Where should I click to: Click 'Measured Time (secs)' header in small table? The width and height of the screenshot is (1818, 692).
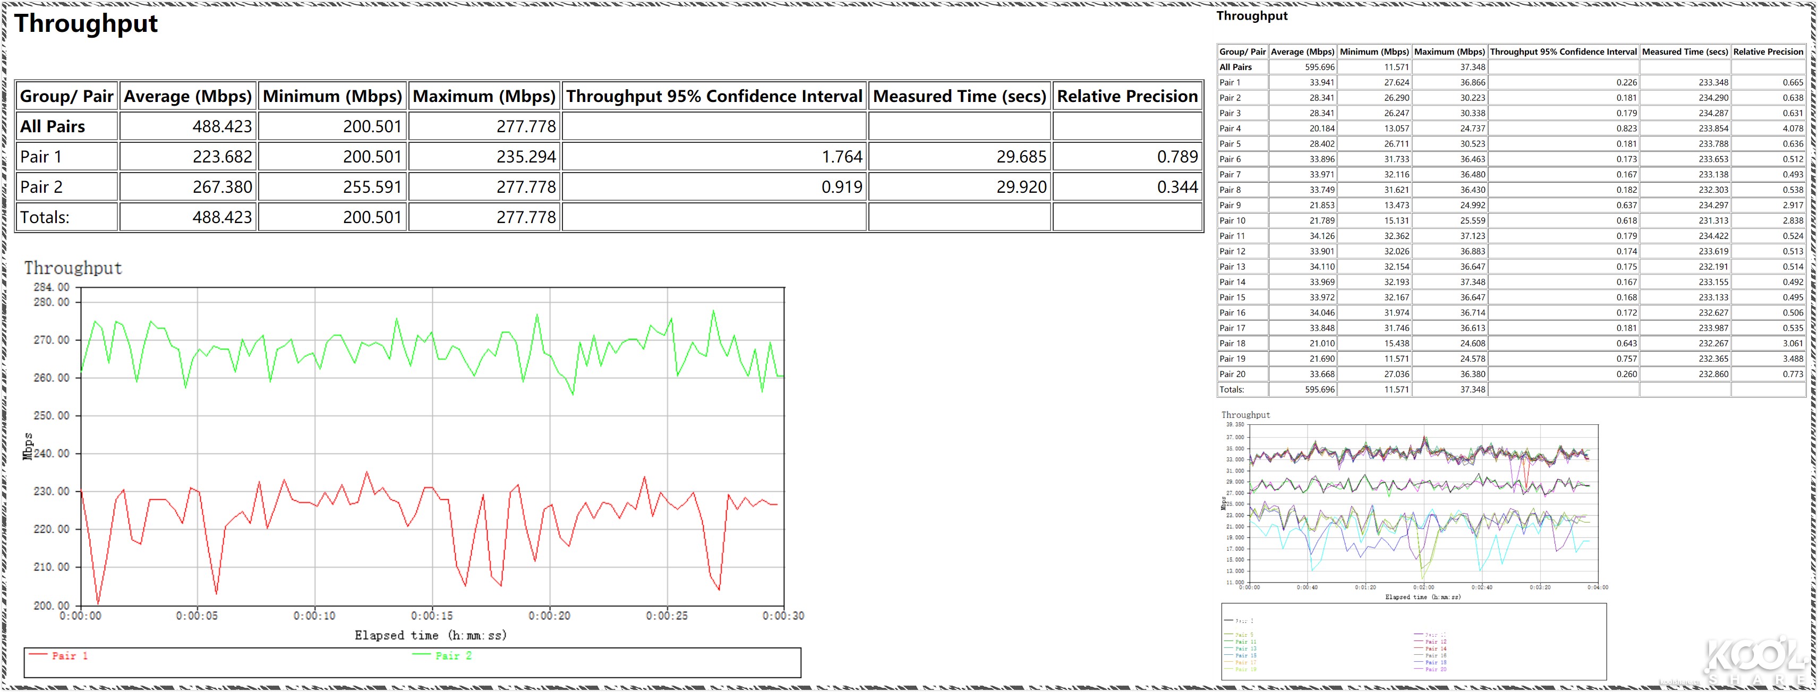[1685, 52]
